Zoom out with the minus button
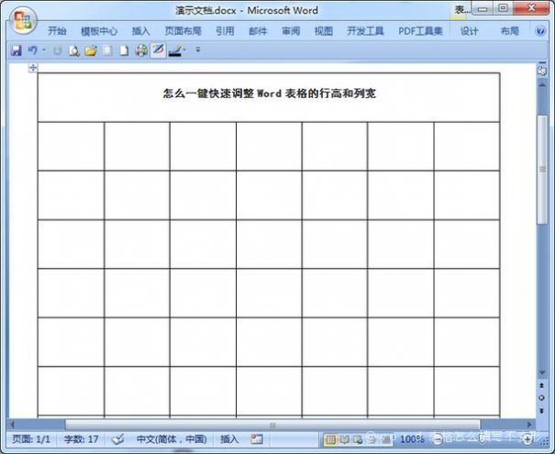The width and height of the screenshot is (555, 454). (438, 439)
